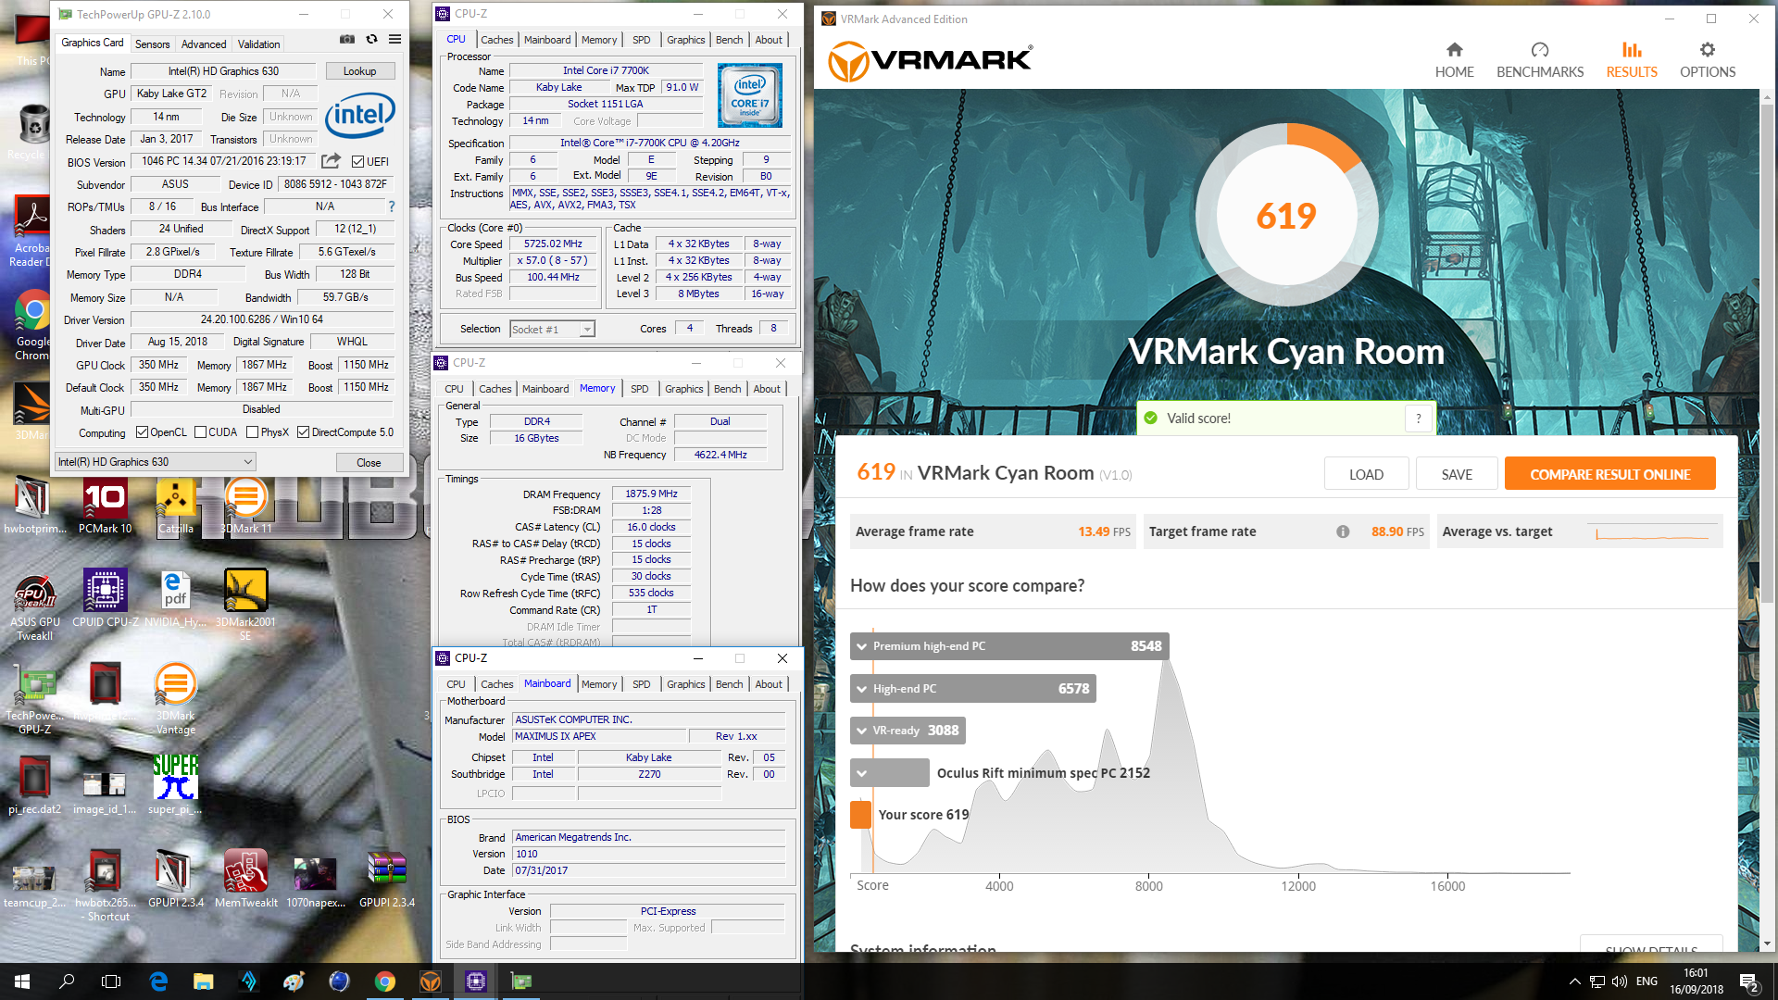Click the 619 score gauge circle
The height and width of the screenshot is (1000, 1778).
(1285, 215)
